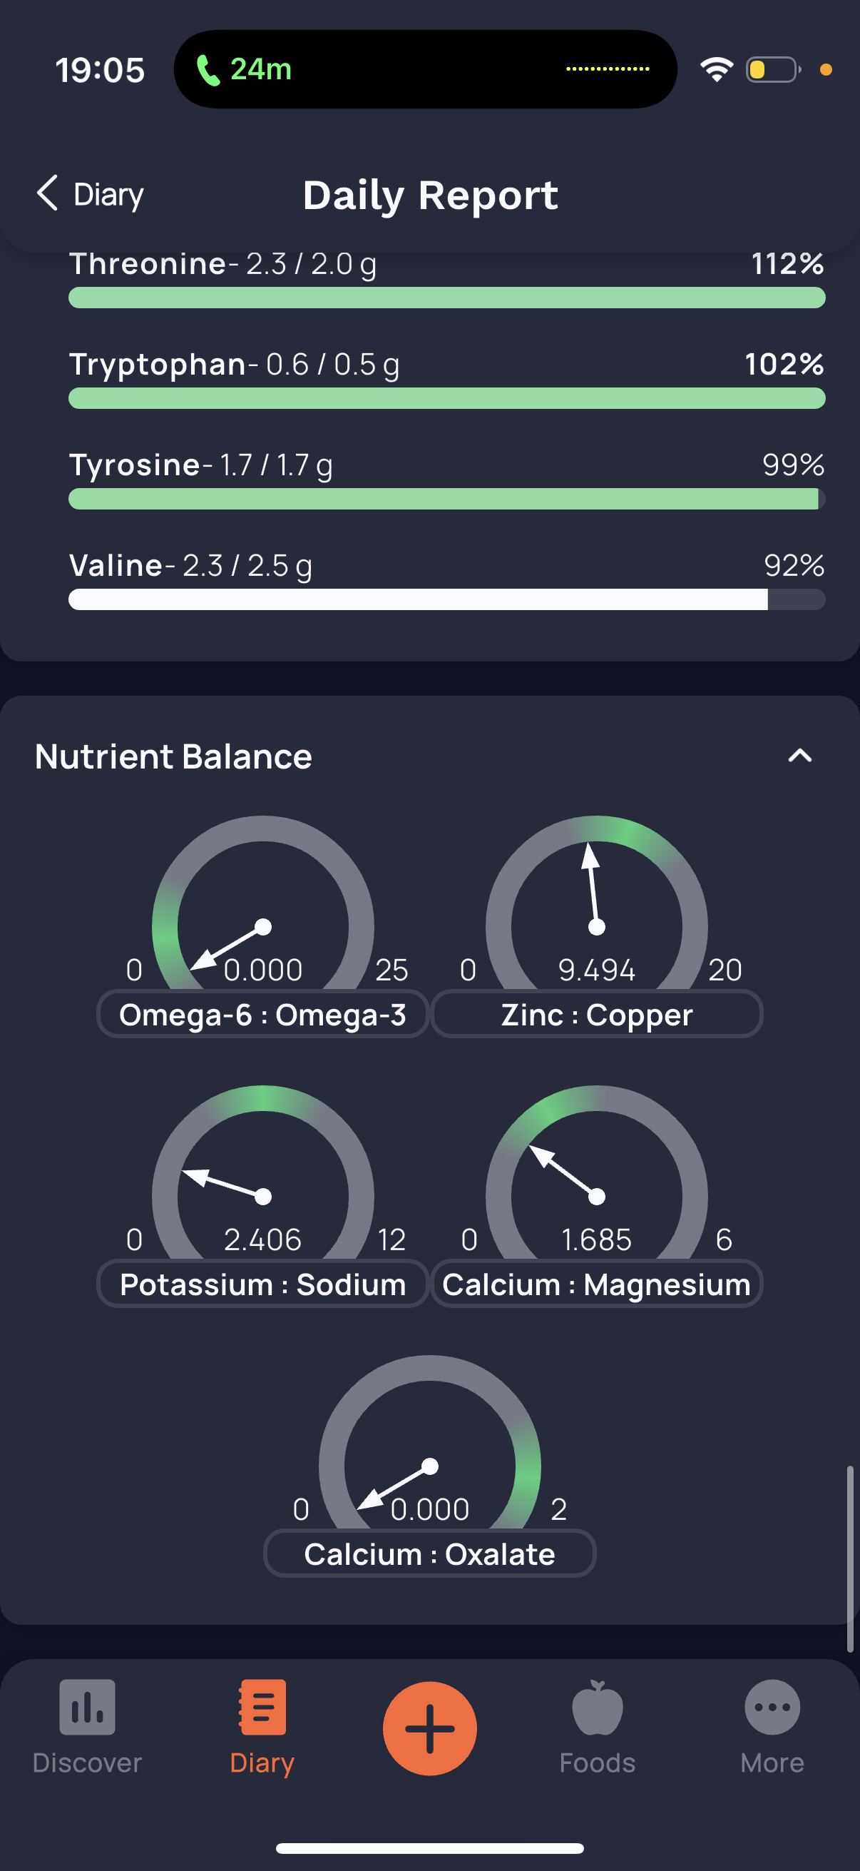Tap the Tyrosine progress bar
Screen dimensions: 860x1871
point(447,499)
